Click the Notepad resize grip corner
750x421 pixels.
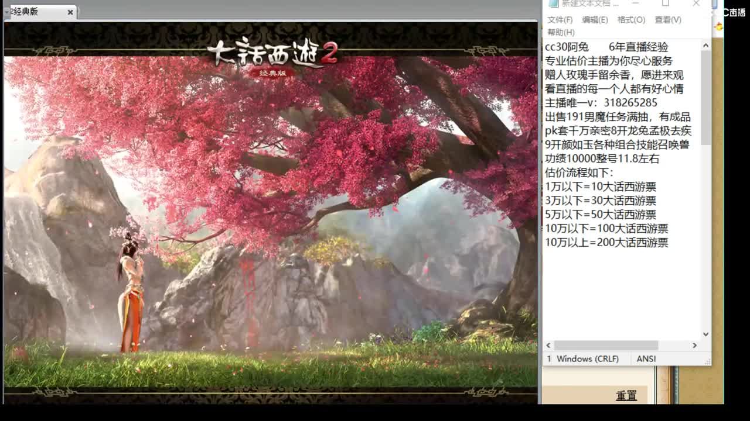click(x=707, y=361)
